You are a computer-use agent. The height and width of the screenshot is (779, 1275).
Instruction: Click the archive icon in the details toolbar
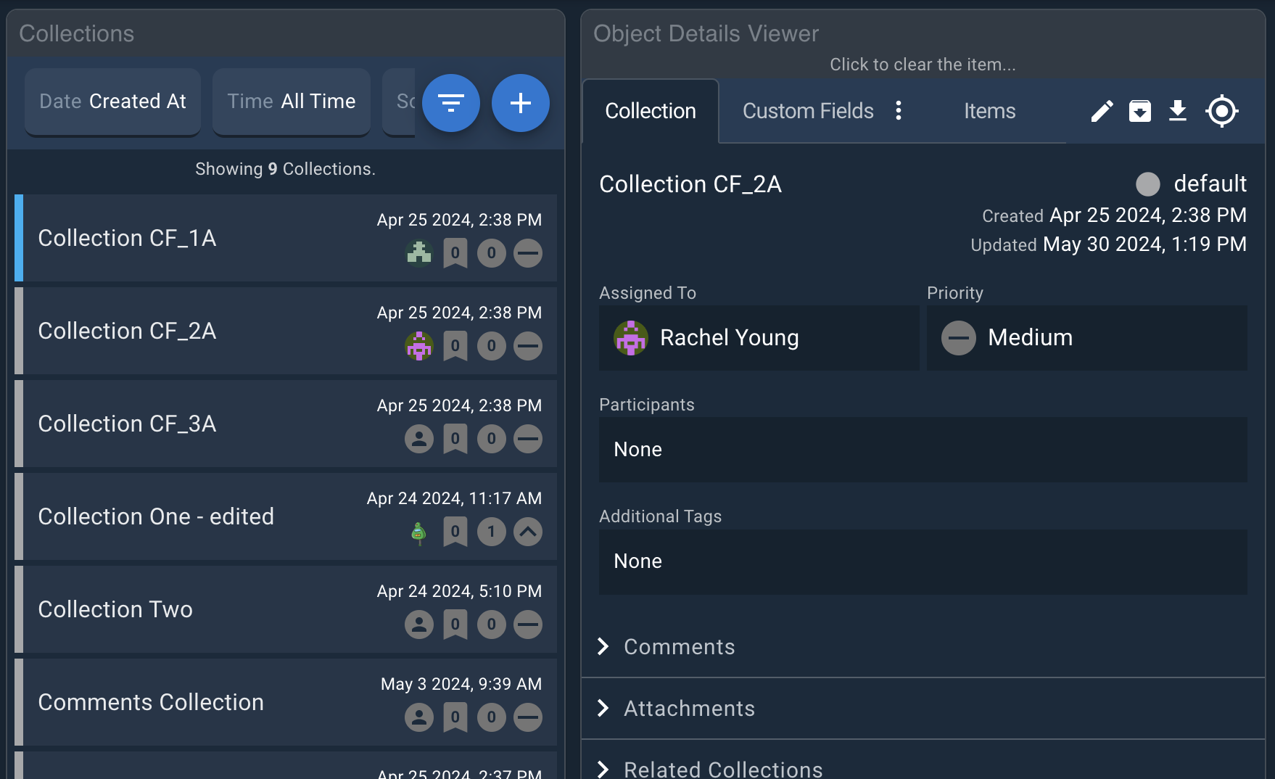1139,111
